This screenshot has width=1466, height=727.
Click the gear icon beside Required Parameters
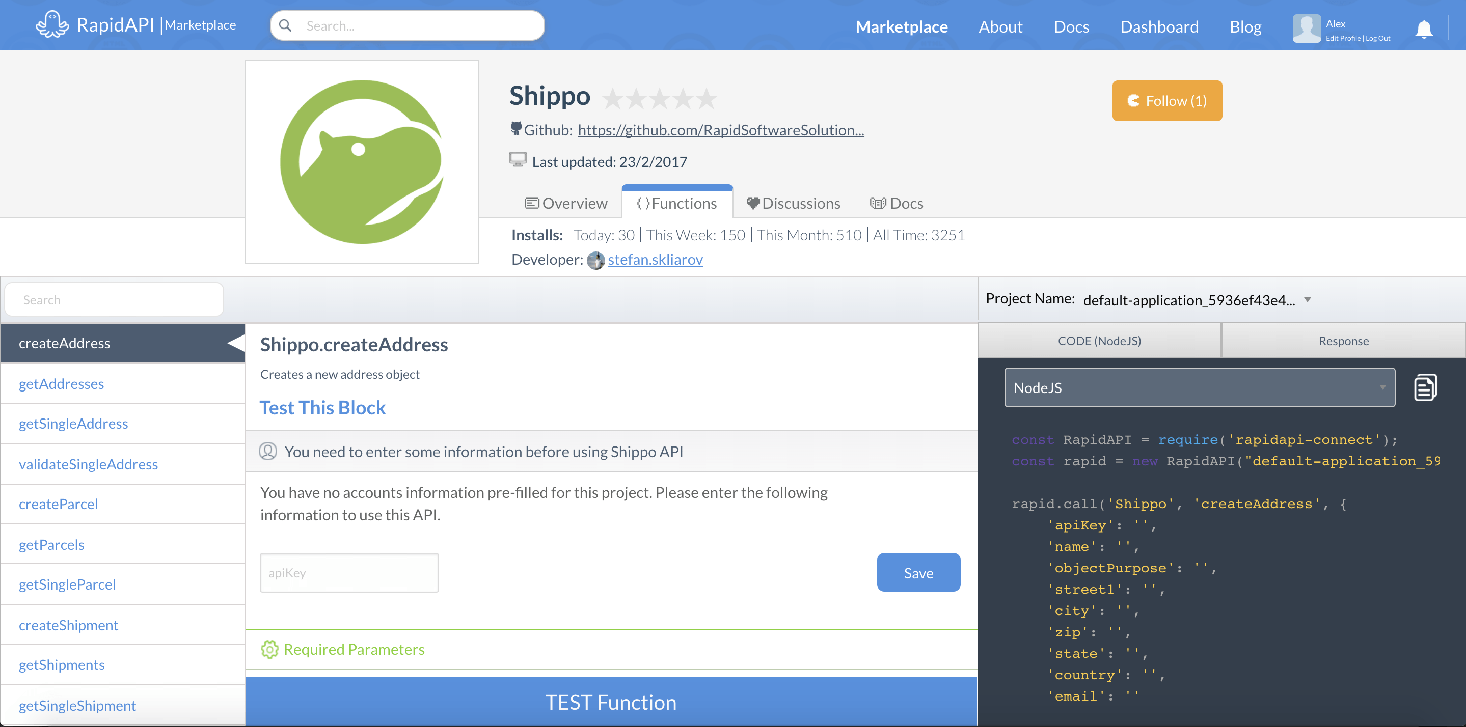tap(270, 649)
